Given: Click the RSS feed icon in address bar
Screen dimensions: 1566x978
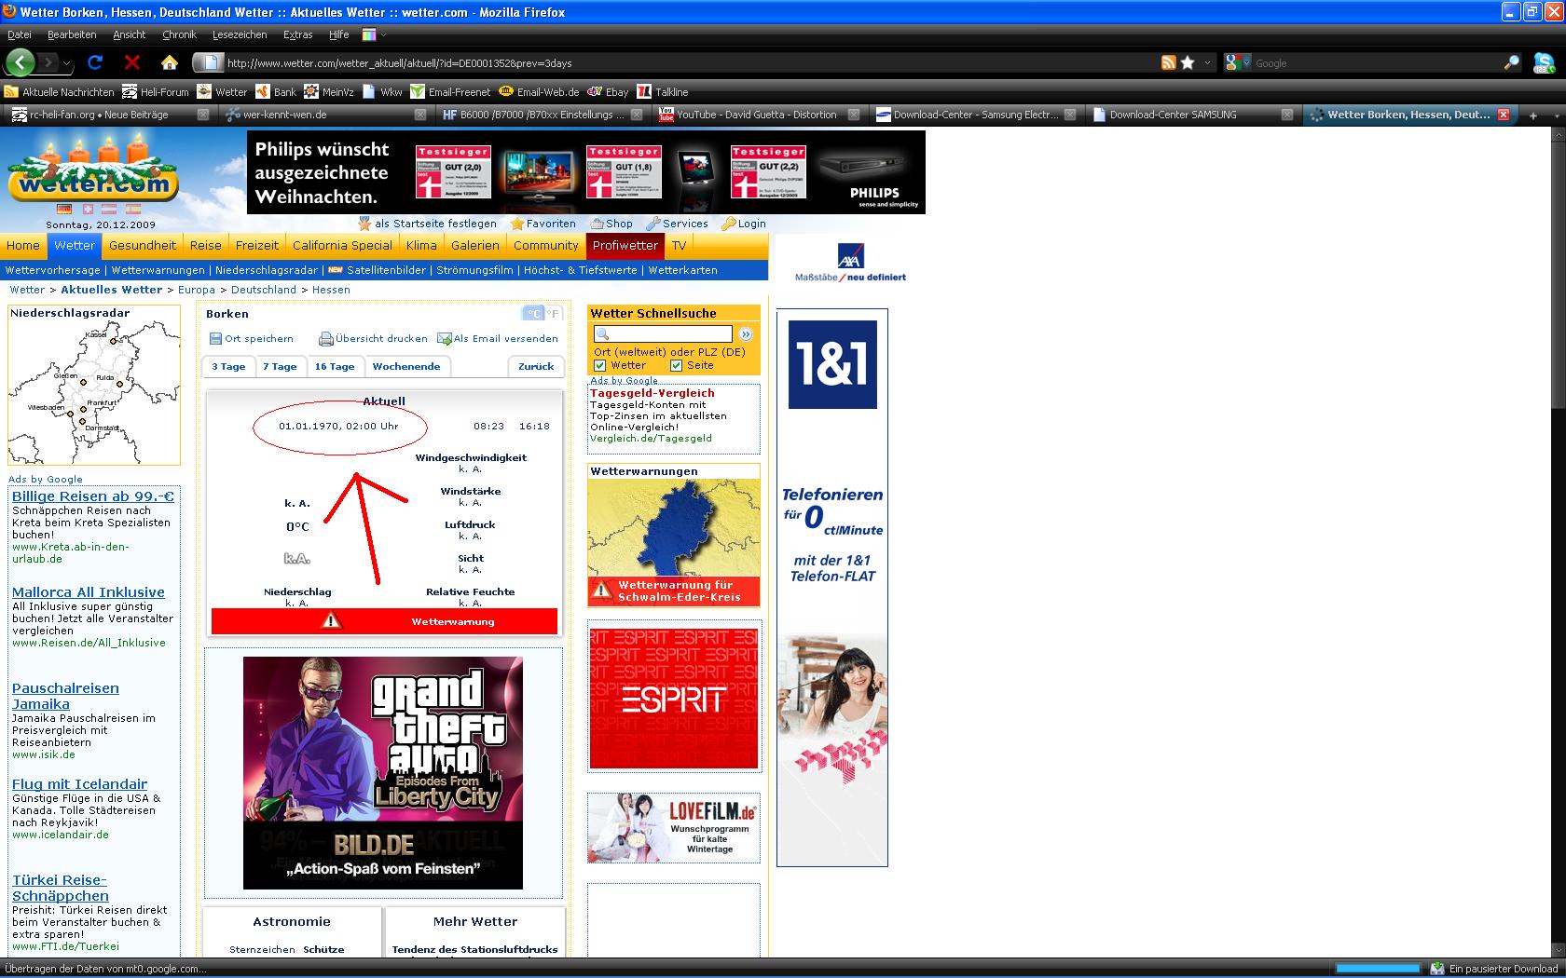Looking at the screenshot, I should pyautogui.click(x=1168, y=62).
